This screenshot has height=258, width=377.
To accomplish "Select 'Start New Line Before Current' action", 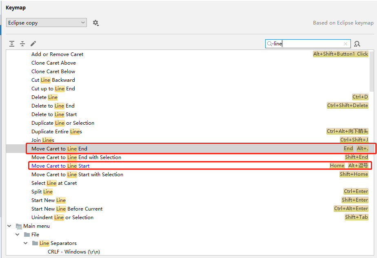I will coord(67,209).
